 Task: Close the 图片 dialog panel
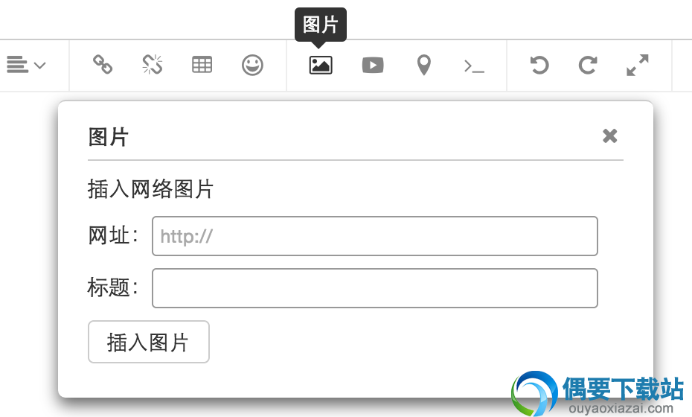(x=610, y=136)
